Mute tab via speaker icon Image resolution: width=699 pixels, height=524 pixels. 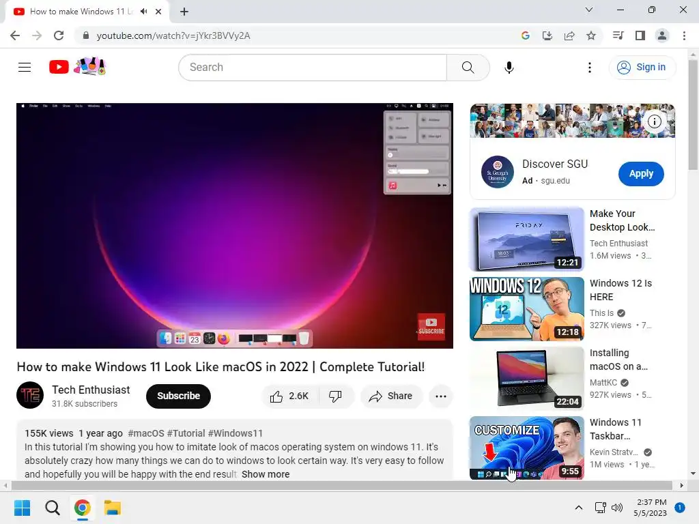click(143, 12)
